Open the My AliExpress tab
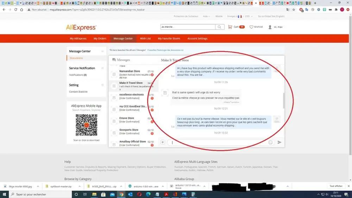 [78, 39]
